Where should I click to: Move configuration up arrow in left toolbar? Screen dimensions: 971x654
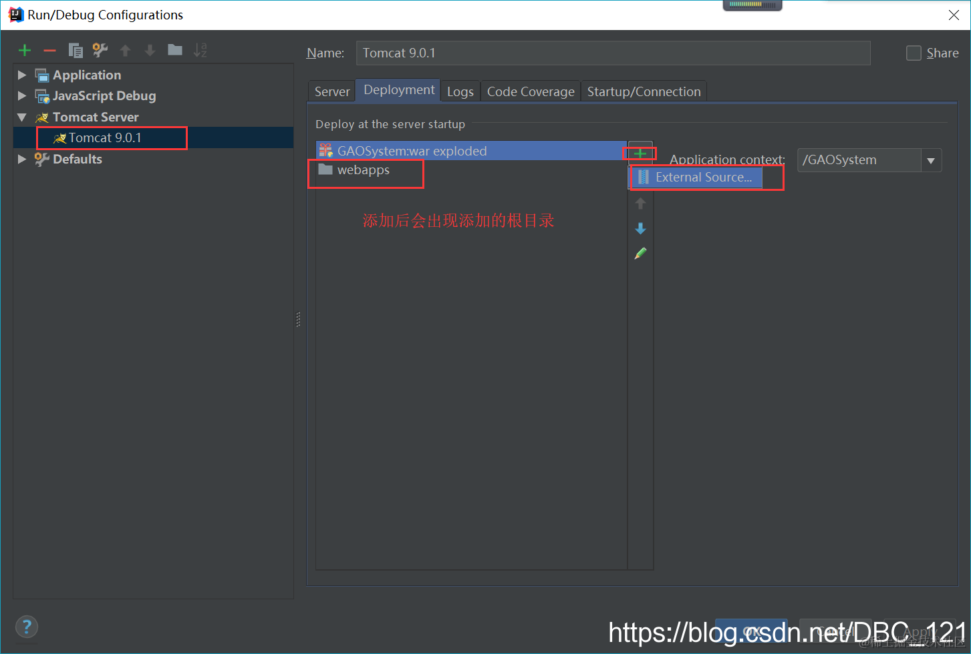(x=125, y=51)
